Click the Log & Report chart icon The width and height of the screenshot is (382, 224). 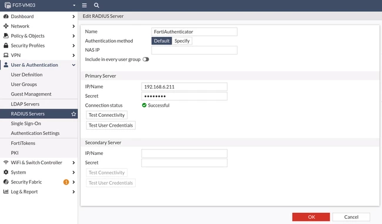pyautogui.click(x=6, y=191)
